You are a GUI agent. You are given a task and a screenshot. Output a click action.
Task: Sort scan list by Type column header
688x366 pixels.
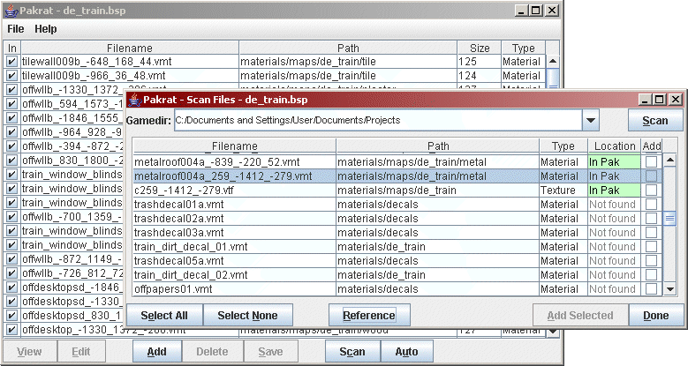pos(563,146)
